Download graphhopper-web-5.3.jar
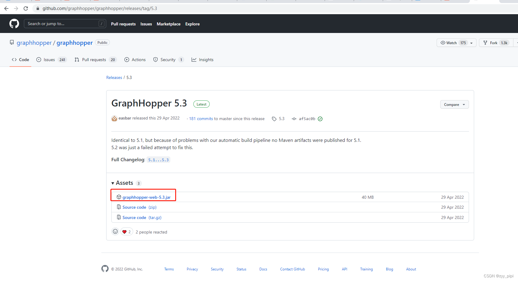This screenshot has height=281, width=518. pyautogui.click(x=146, y=197)
